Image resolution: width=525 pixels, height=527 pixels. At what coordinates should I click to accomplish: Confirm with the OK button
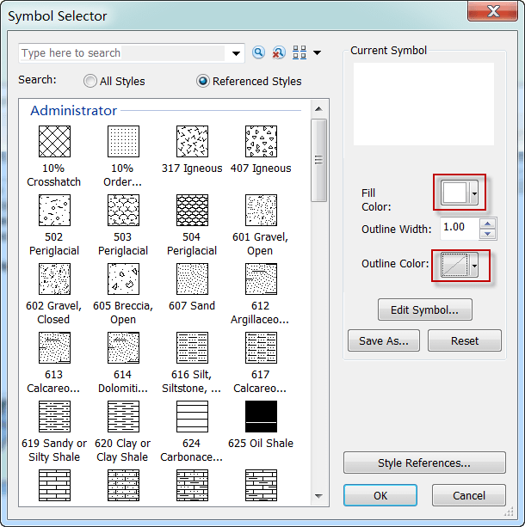(x=380, y=495)
